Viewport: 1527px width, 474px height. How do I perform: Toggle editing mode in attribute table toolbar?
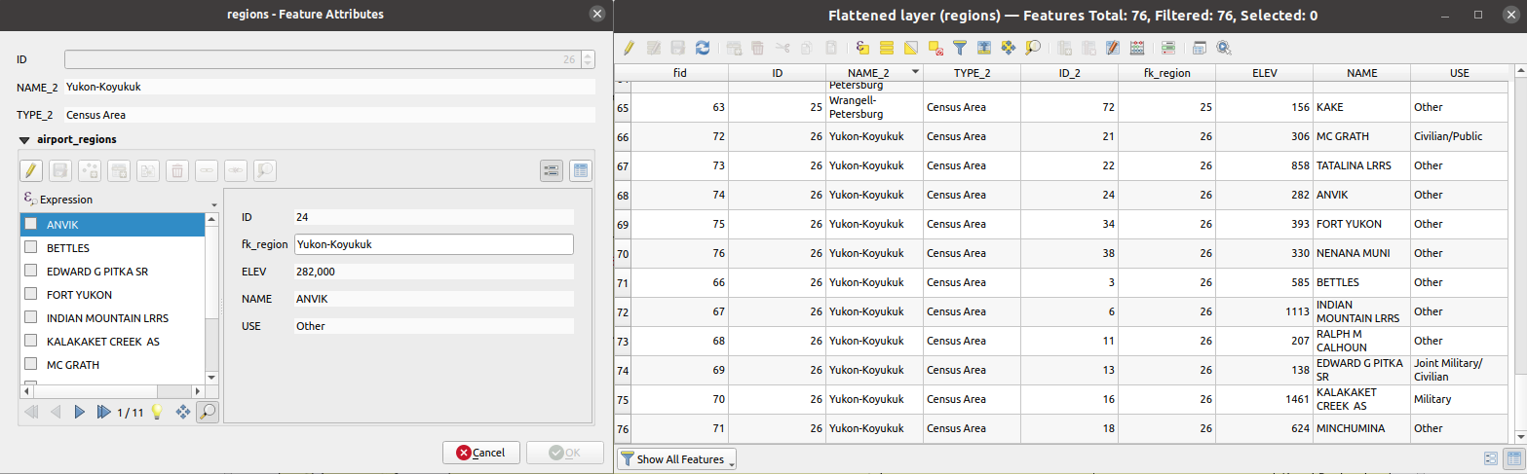point(630,47)
